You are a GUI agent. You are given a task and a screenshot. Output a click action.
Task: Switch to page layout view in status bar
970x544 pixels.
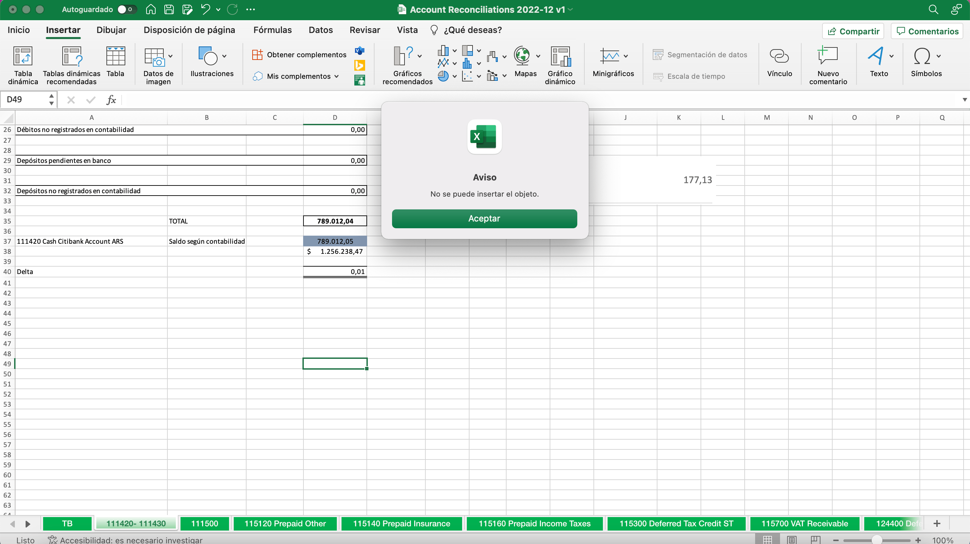click(792, 540)
